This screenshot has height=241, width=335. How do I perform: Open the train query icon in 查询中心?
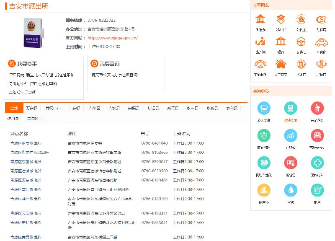pyautogui.click(x=290, y=109)
